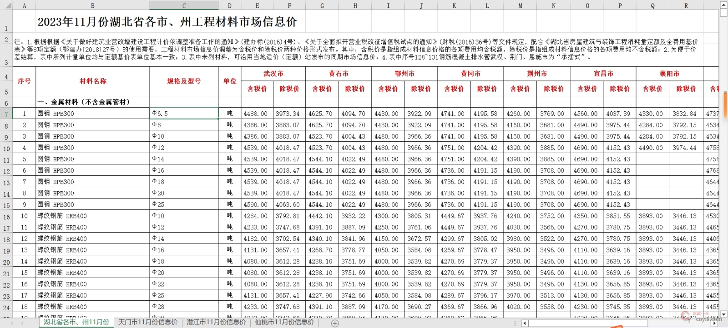Click the 除税价 cell under 襄阳市
Screen dimensions: 728x328
click(686, 89)
